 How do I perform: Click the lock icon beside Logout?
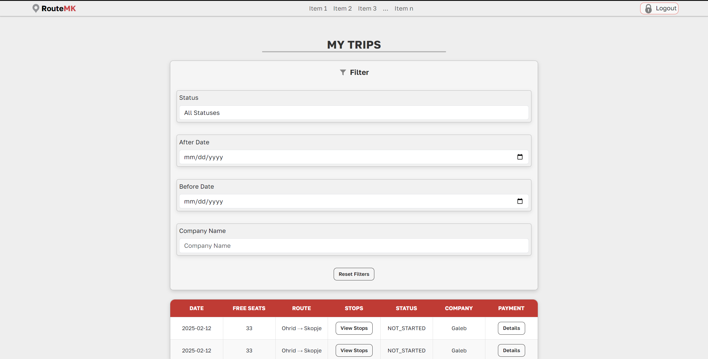pos(648,9)
